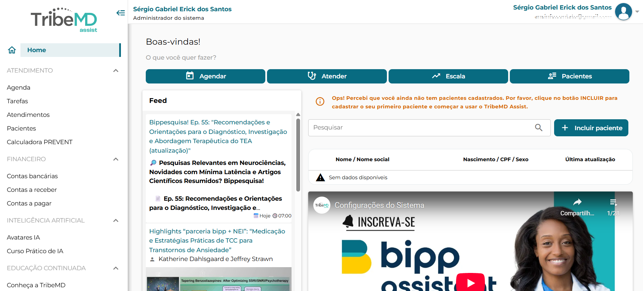Click the feed scroll up arrow

[x=298, y=114]
